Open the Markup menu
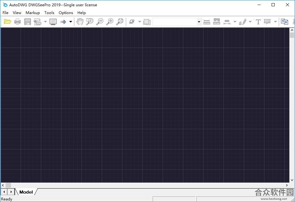Image resolution: width=295 pixels, height=202 pixels. click(x=33, y=13)
